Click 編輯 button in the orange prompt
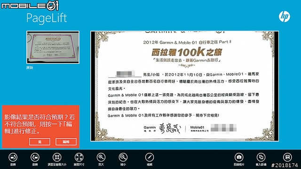Image resolution: width=301 pixels, height=169 pixels. pyautogui.click(x=66, y=142)
